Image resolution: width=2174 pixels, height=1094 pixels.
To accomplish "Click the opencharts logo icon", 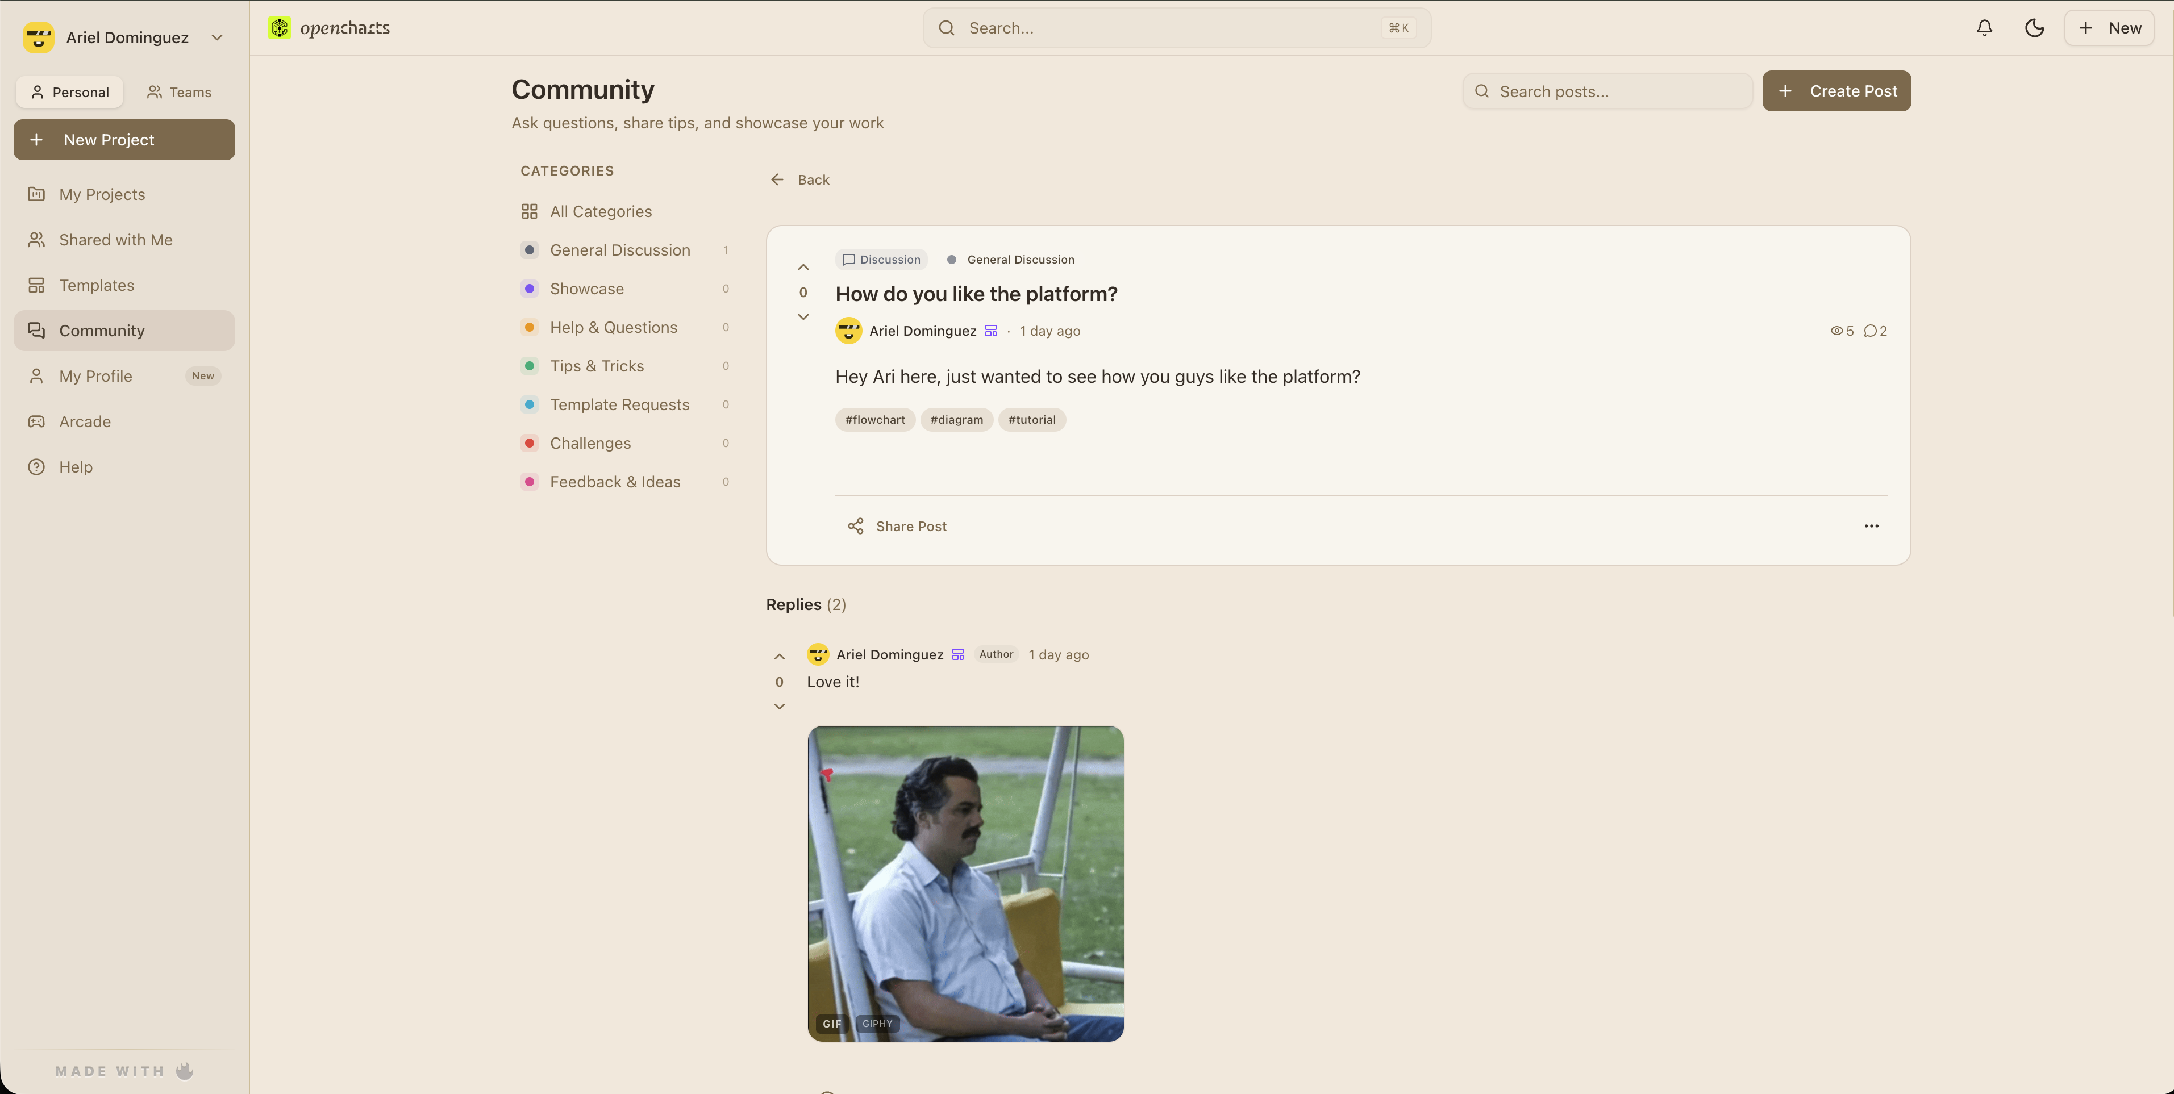I will click(x=280, y=27).
